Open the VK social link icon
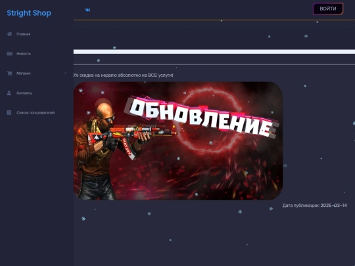The height and width of the screenshot is (266, 355). [x=87, y=10]
